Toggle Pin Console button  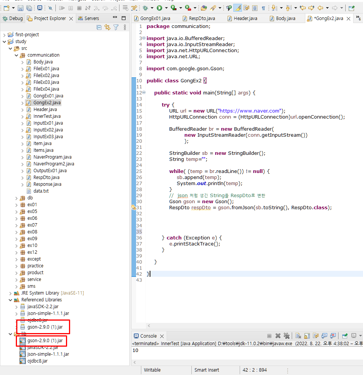[x=345, y=336]
